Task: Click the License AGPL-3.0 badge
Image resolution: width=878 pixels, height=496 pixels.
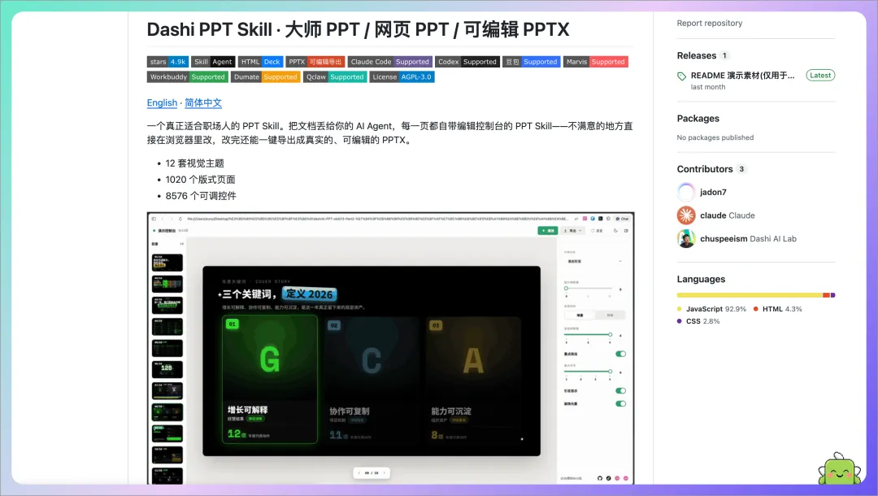Action: 402,76
